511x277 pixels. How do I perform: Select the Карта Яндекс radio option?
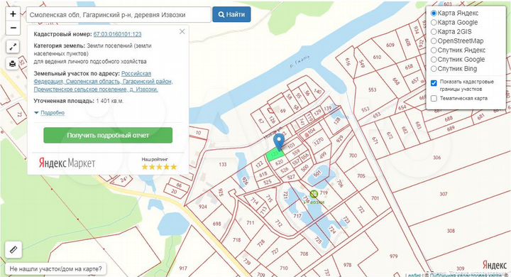tap(434, 13)
